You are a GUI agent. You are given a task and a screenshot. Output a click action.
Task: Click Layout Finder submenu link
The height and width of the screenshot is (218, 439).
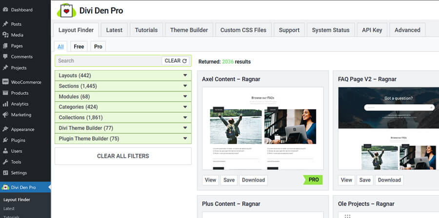click(x=17, y=200)
